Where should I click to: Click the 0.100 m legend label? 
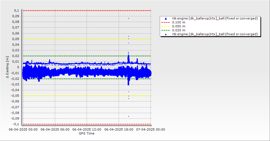pyautogui.click(x=179, y=23)
